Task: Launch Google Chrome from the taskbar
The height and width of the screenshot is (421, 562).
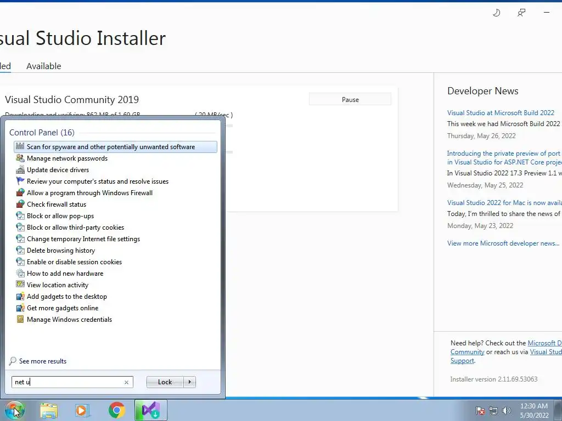Action: click(116, 410)
